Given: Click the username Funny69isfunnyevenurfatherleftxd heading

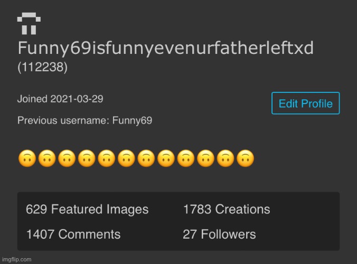Looking at the screenshot, I should pyautogui.click(x=166, y=49).
